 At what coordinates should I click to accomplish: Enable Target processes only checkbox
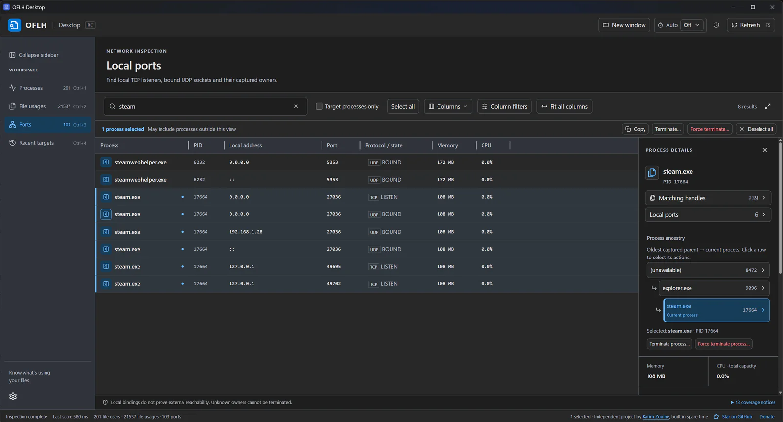(x=319, y=106)
